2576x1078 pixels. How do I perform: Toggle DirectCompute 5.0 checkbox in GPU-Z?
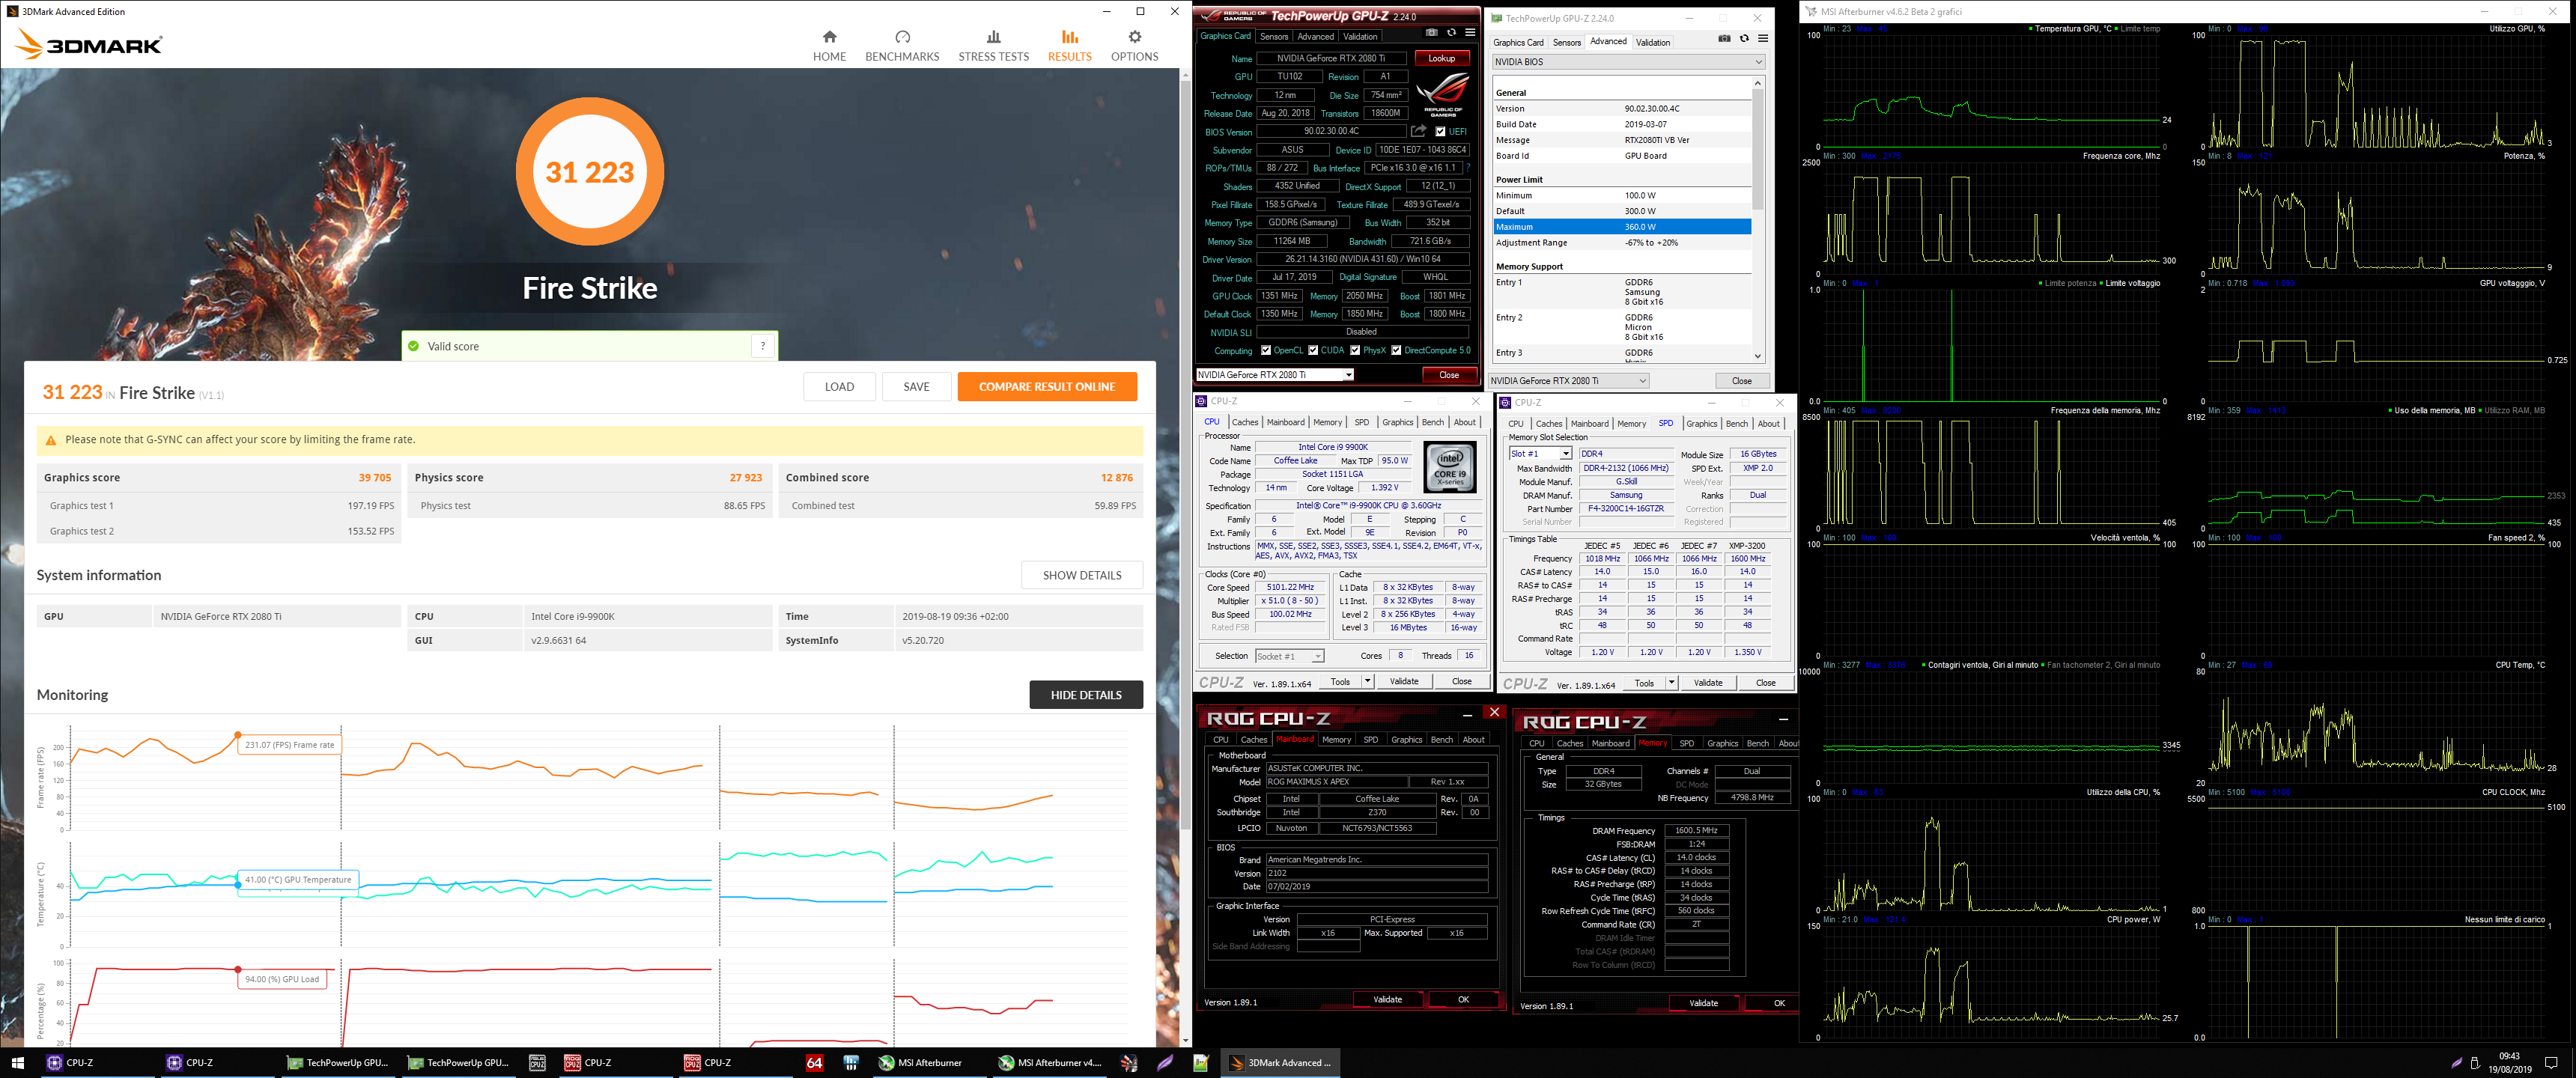click(x=1396, y=350)
